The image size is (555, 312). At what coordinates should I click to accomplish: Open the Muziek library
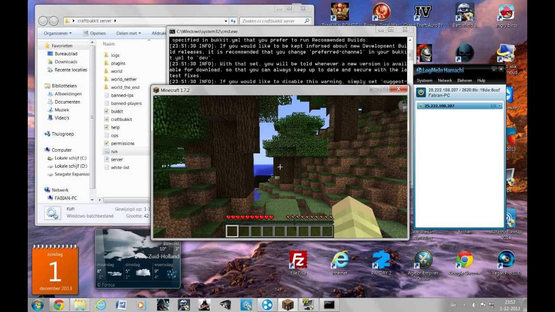point(62,110)
